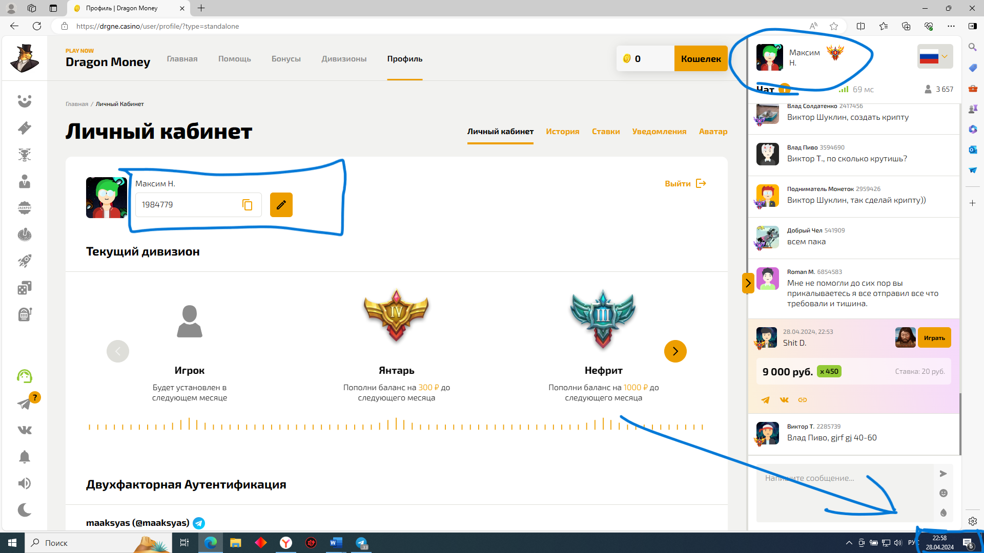This screenshot has width=984, height=553.
Task: Go to the Главная menu item
Action: pyautogui.click(x=182, y=59)
